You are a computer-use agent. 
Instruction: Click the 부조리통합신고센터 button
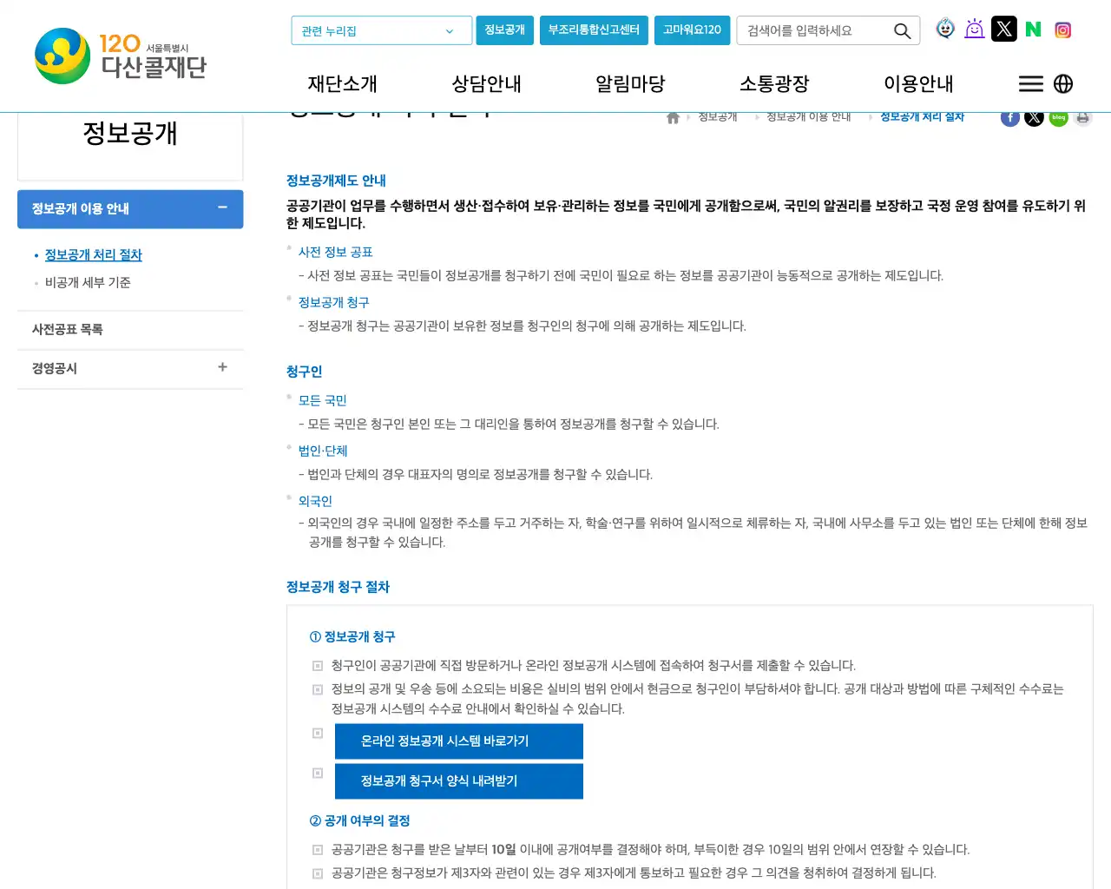(x=594, y=30)
